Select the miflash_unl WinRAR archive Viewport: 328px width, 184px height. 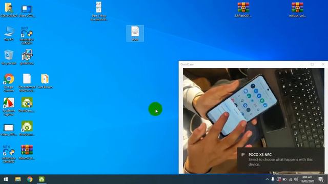tap(297, 10)
